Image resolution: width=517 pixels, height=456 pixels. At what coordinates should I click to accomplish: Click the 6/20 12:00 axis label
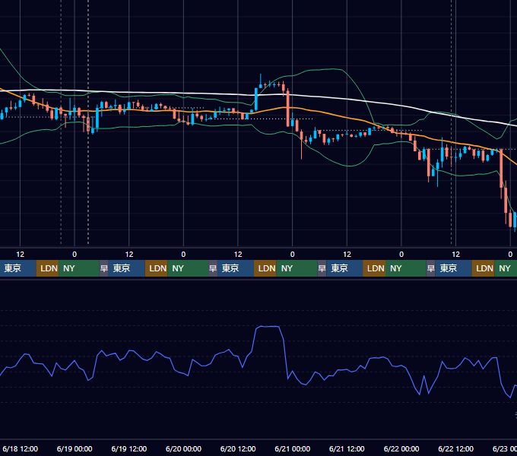pos(238,448)
